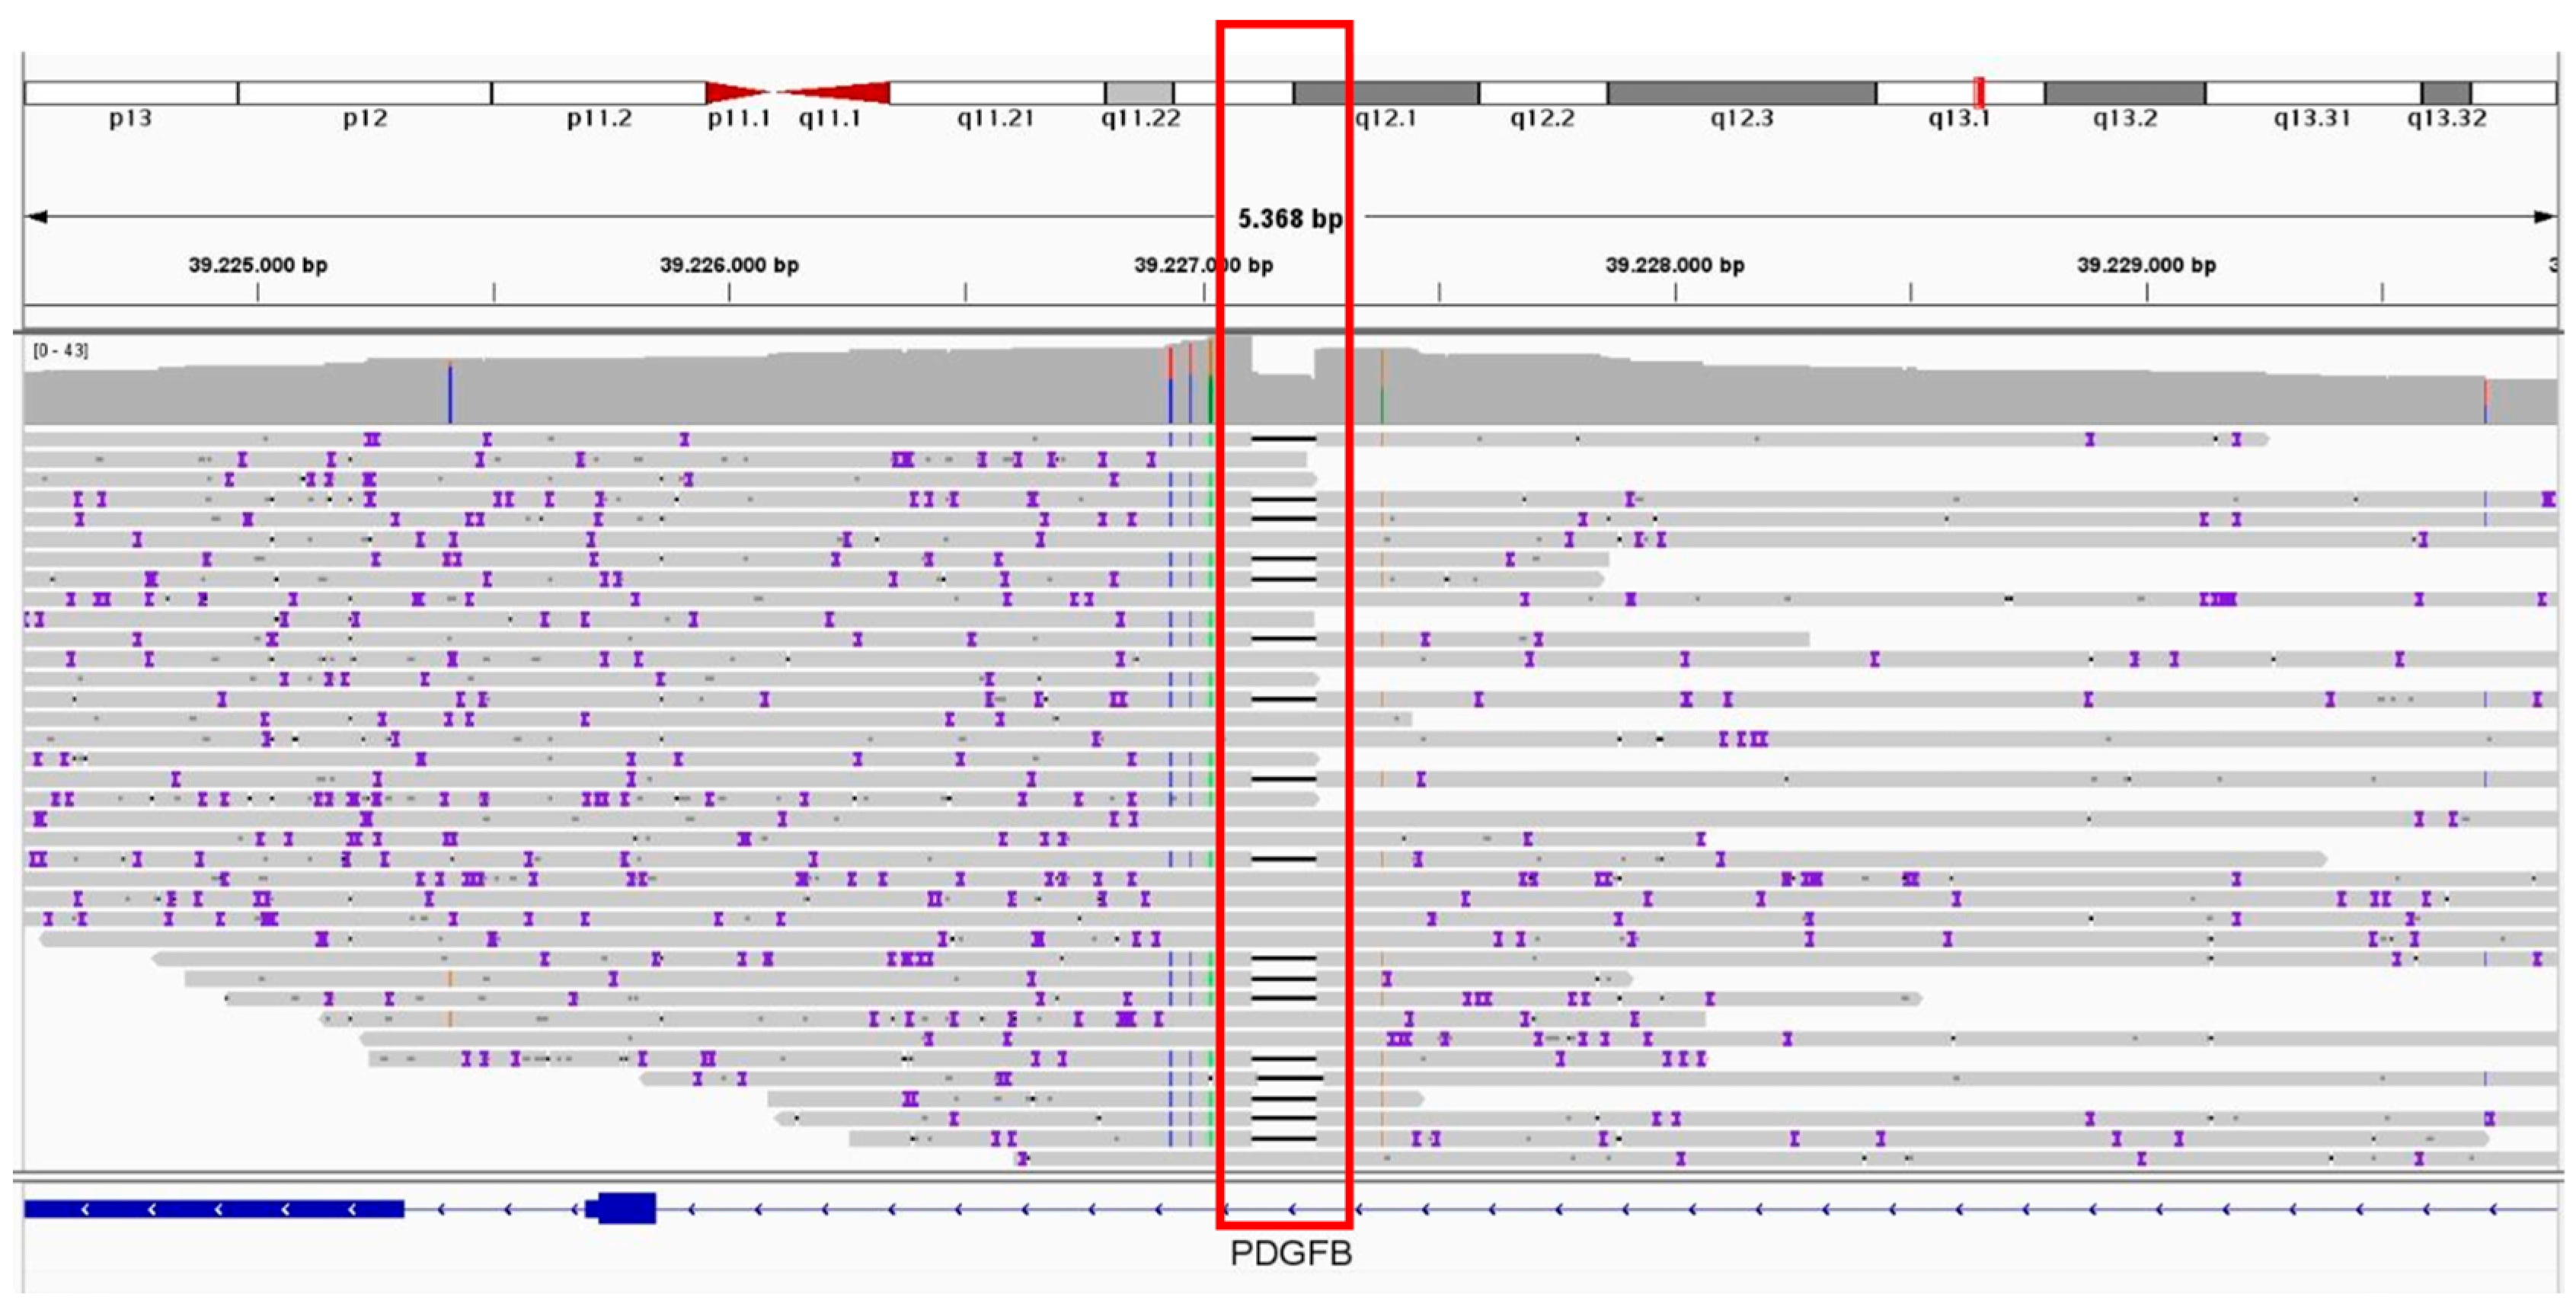Select the q13.2 chromosome band
Screen dimensions: 2576x1310
(x=2124, y=93)
